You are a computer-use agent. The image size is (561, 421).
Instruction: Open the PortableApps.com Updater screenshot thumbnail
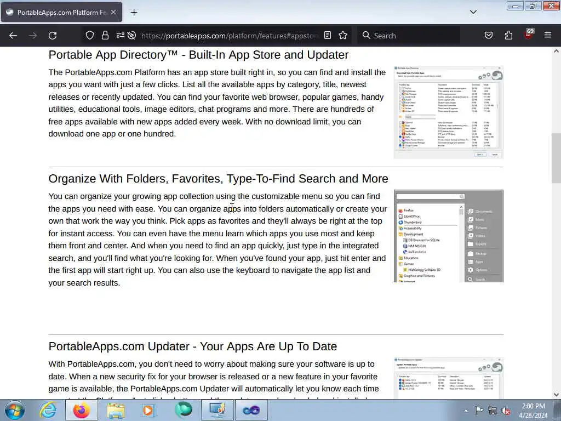click(449, 378)
